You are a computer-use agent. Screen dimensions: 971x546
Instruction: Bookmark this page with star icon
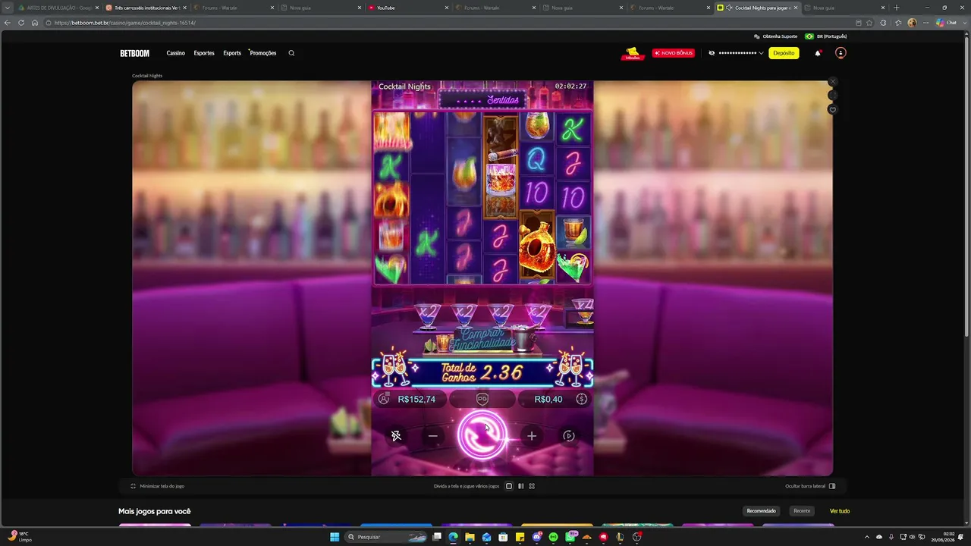coord(869,23)
